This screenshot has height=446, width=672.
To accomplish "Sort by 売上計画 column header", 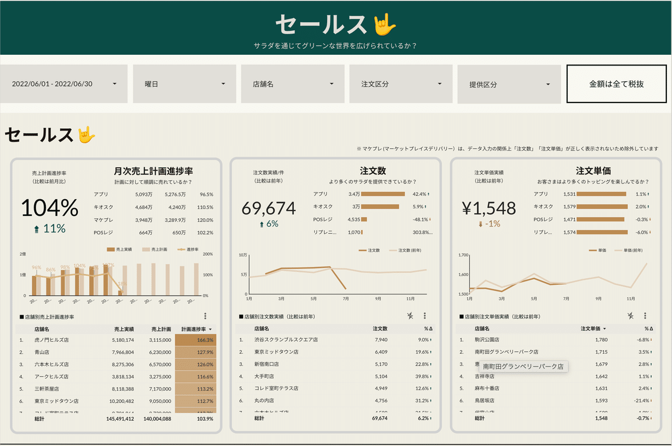I will tap(160, 329).
